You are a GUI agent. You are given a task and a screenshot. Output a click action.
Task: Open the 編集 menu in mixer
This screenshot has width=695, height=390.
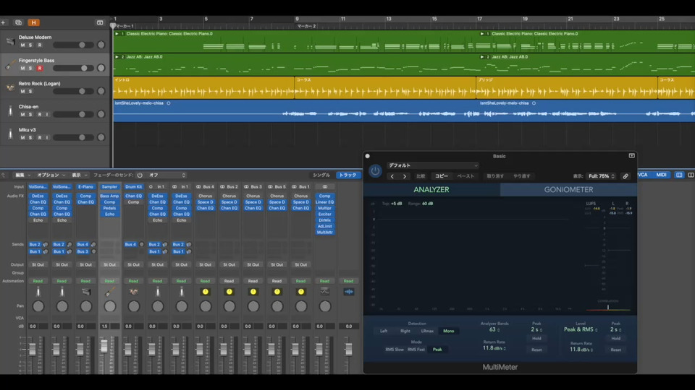click(x=21, y=175)
